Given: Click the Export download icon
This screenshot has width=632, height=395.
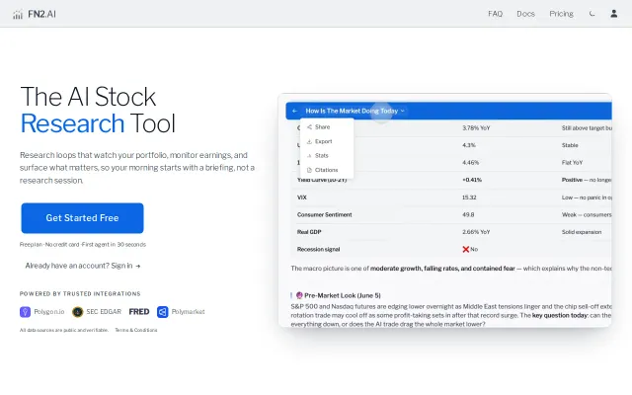Looking at the screenshot, I should pyautogui.click(x=309, y=141).
